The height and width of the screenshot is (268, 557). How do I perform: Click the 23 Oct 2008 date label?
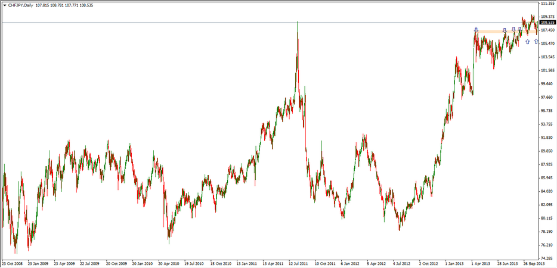click(13, 263)
